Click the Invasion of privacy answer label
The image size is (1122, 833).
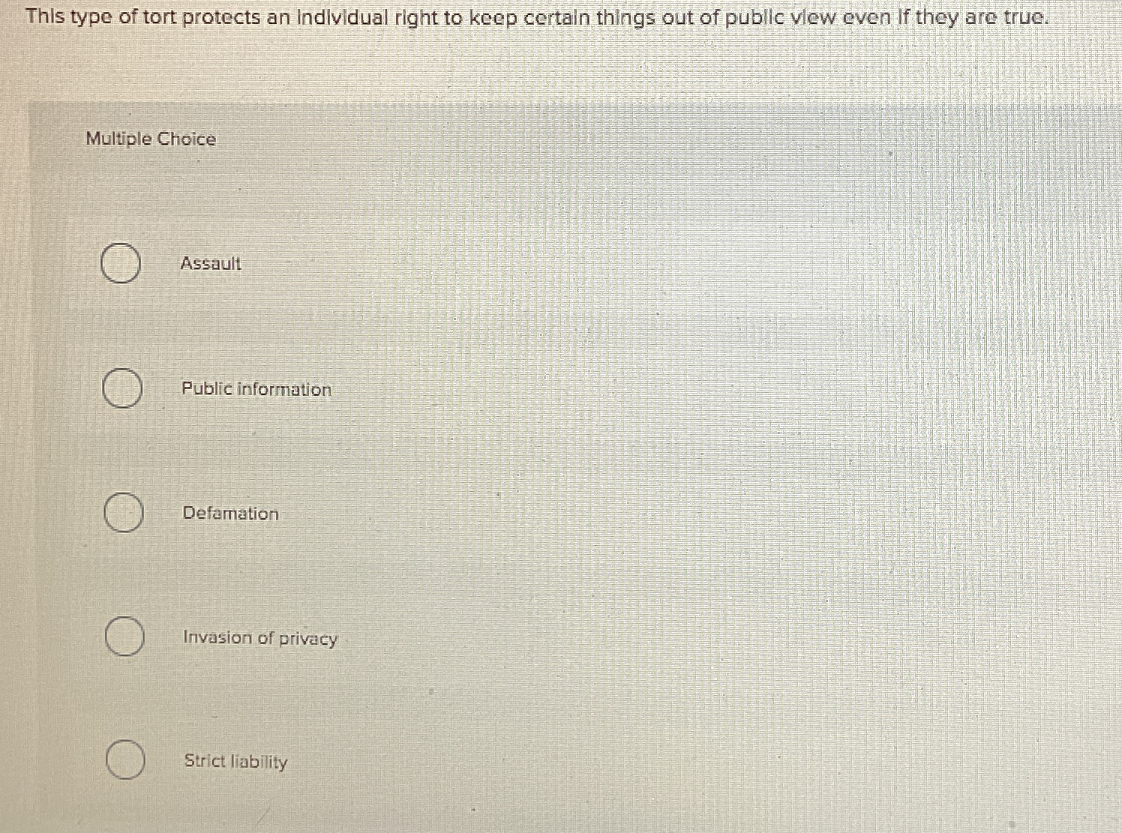[259, 638]
